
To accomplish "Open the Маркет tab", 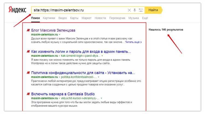I will 86,18.
